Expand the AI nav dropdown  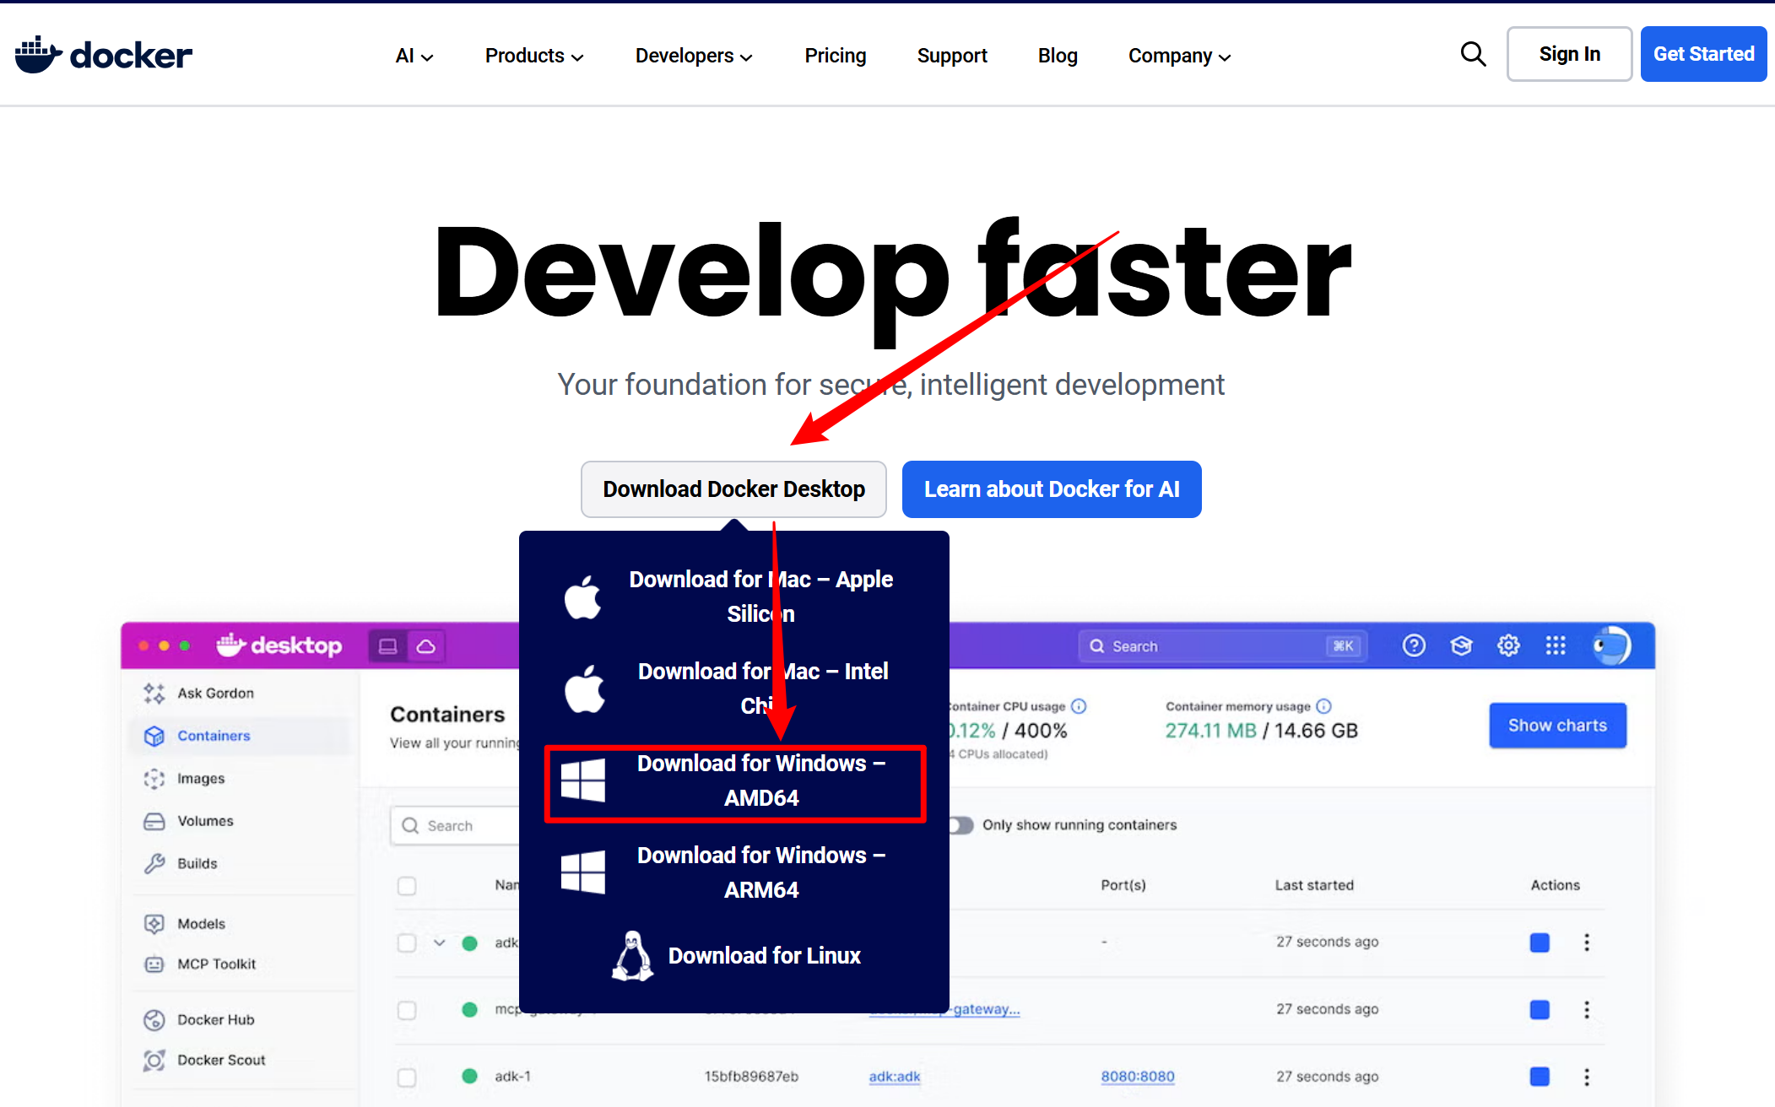tap(414, 56)
